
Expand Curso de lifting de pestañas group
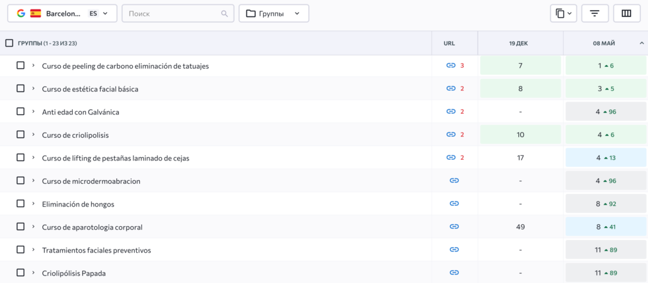[x=33, y=157]
